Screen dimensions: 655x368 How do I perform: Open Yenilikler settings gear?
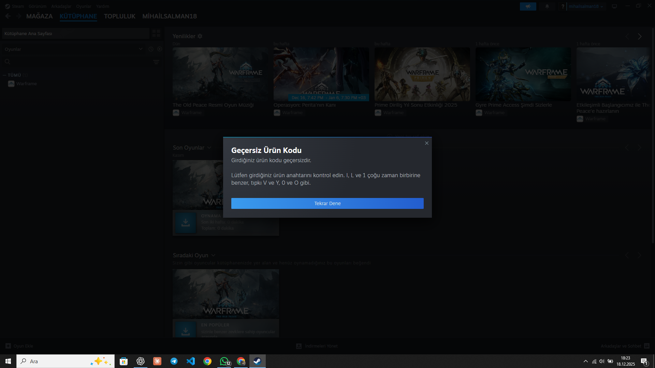coord(200,36)
